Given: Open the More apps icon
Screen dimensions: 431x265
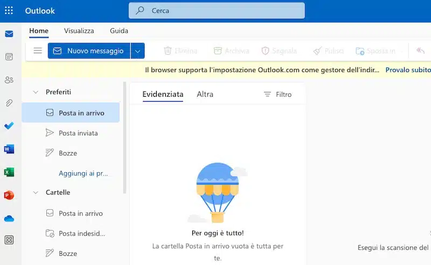Looking at the screenshot, I should pyautogui.click(x=9, y=240).
